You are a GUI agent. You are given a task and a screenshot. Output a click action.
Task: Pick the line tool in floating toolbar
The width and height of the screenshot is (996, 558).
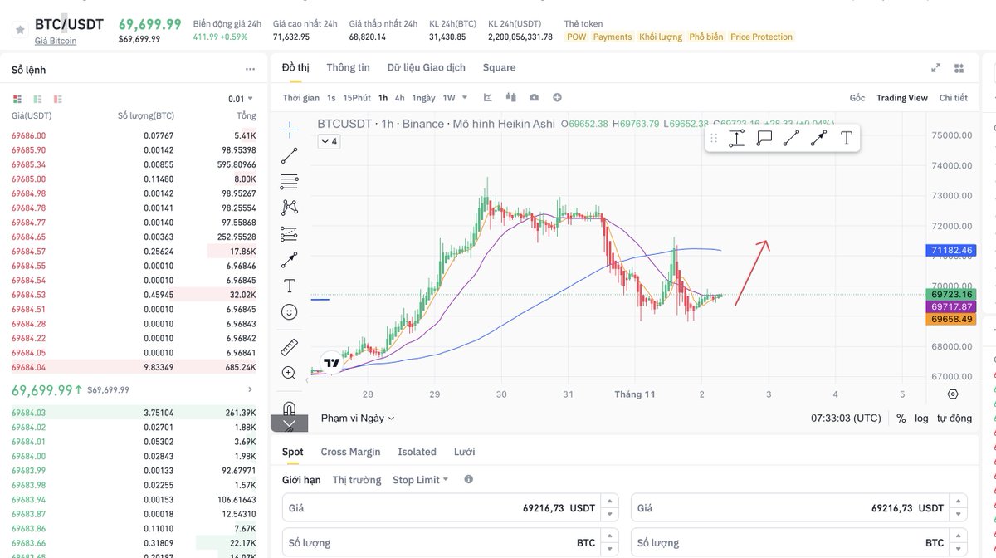click(791, 138)
